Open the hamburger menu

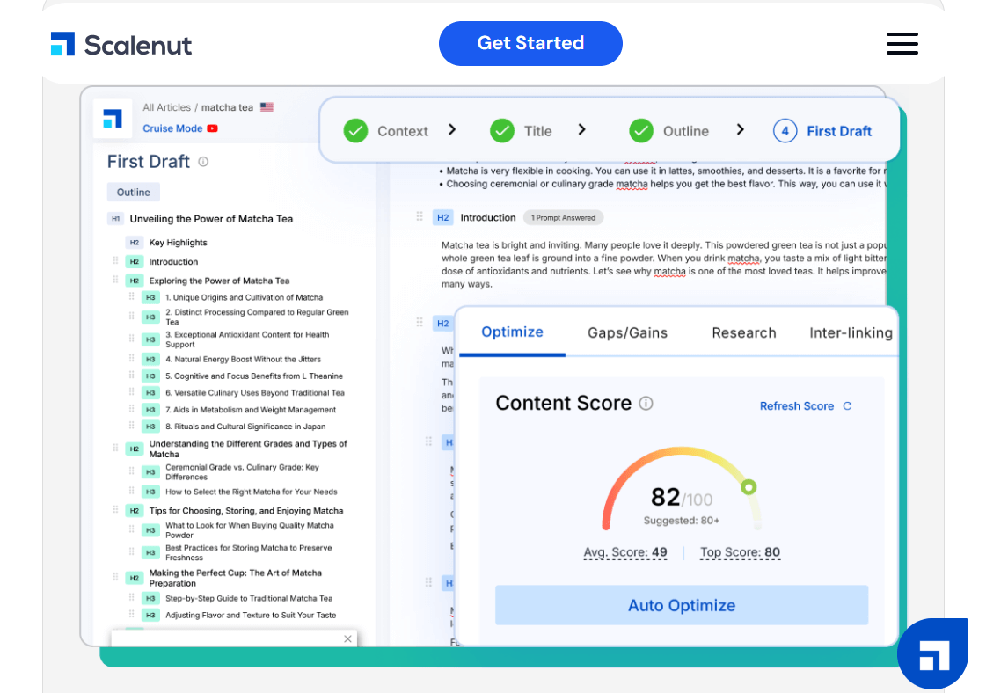click(902, 43)
